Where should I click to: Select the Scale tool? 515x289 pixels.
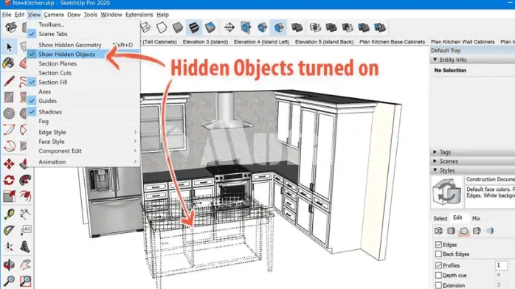point(9,196)
